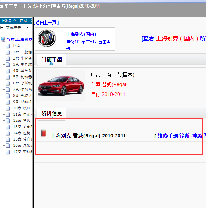This screenshot has height=208, width=206.
Task: Click the 上海别克--君威 sidebar header tab
Action: [16, 21]
